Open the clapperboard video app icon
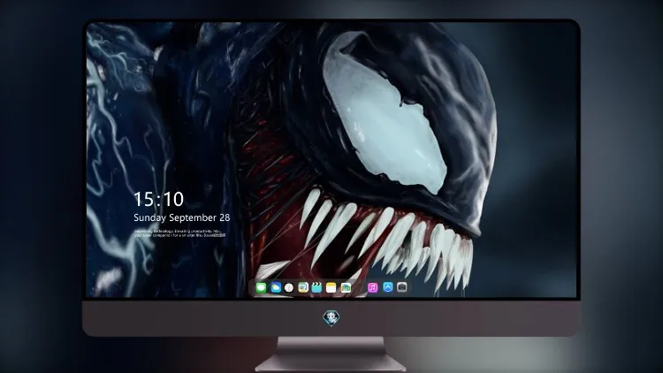 [316, 287]
